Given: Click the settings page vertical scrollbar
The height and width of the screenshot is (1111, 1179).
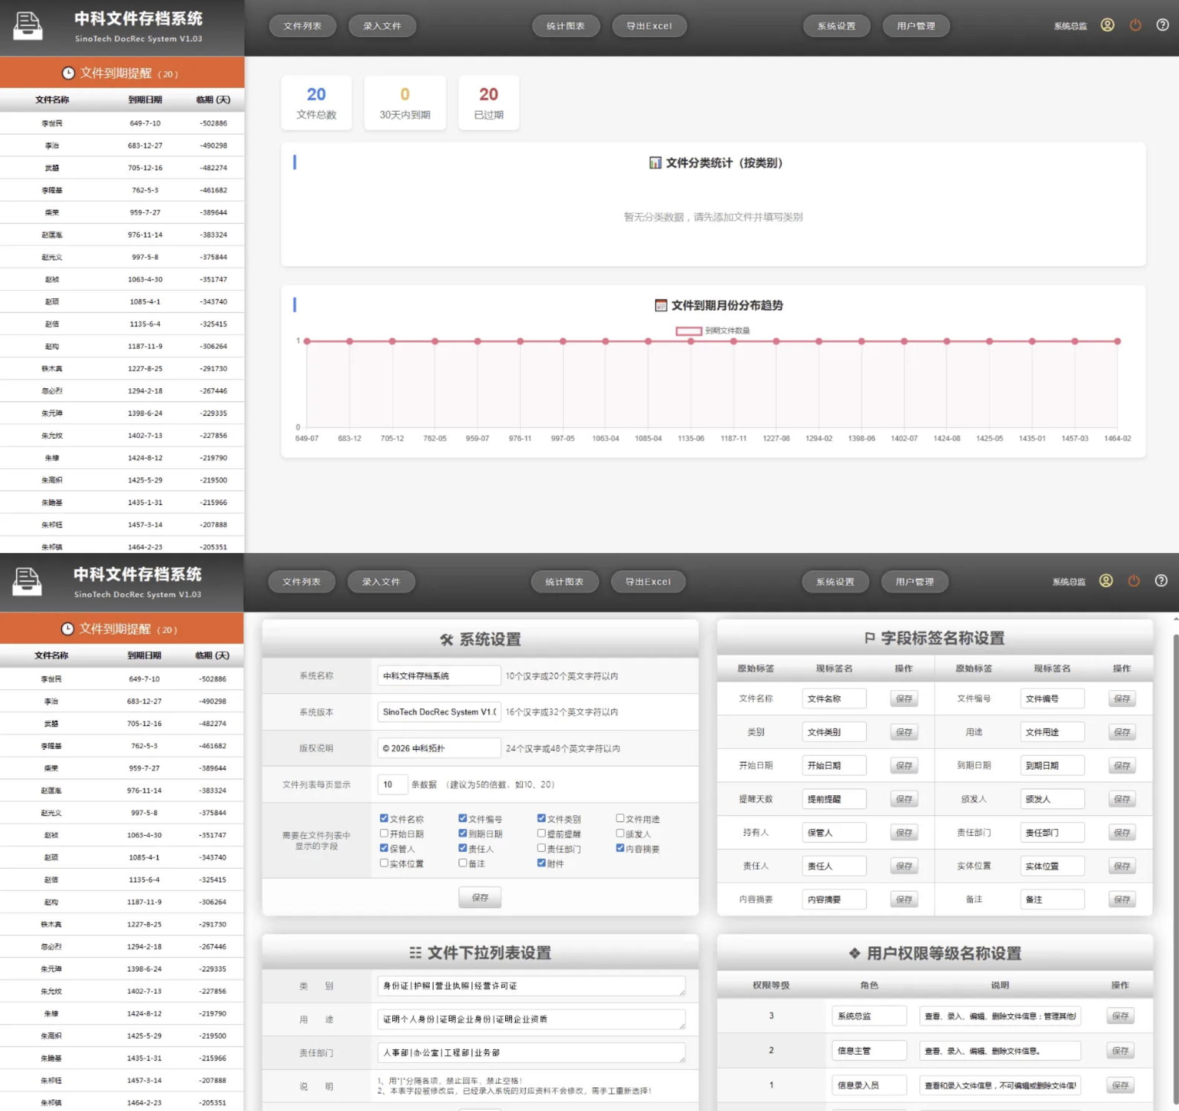Looking at the screenshot, I should [1175, 868].
